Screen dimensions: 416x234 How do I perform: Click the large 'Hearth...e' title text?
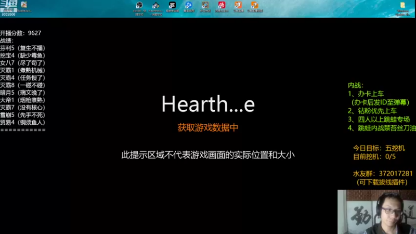209,104
